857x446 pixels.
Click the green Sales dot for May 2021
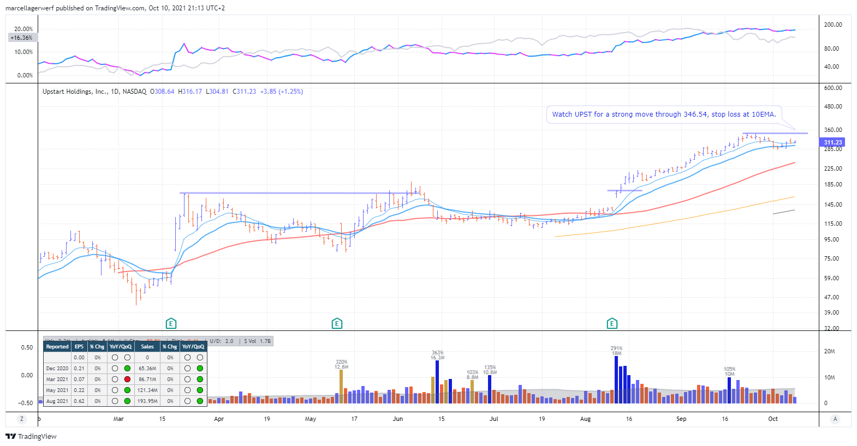pos(200,390)
